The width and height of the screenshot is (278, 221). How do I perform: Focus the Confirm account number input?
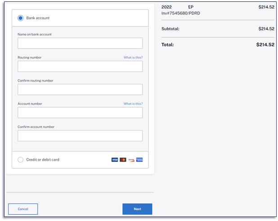click(x=80, y=136)
